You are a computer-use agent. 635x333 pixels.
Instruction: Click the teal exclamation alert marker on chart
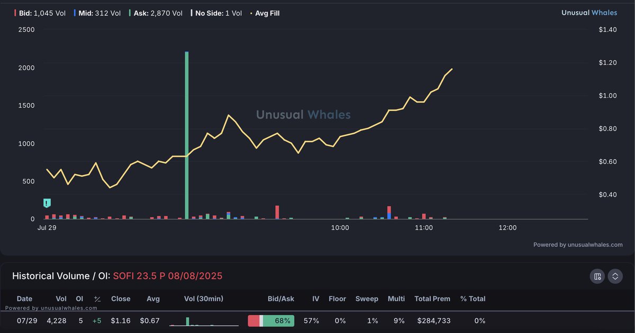point(47,203)
